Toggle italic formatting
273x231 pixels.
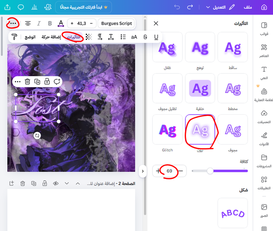click(x=39, y=23)
